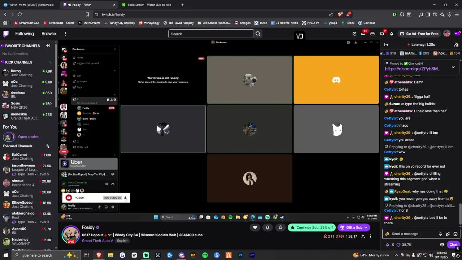Click the Brave Shields lion icon

(x=340, y=14)
